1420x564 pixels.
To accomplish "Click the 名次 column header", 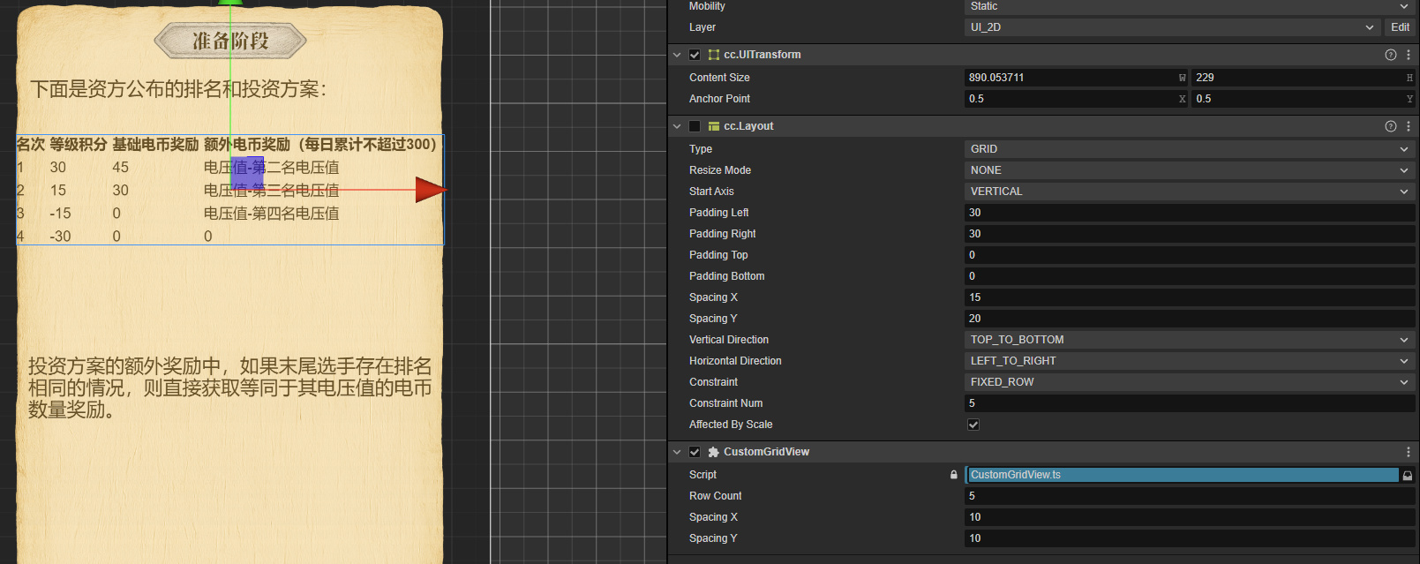I will pyautogui.click(x=31, y=144).
